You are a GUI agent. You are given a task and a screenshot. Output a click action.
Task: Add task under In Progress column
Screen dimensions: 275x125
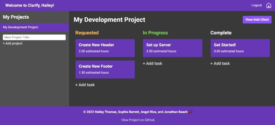click(153, 64)
